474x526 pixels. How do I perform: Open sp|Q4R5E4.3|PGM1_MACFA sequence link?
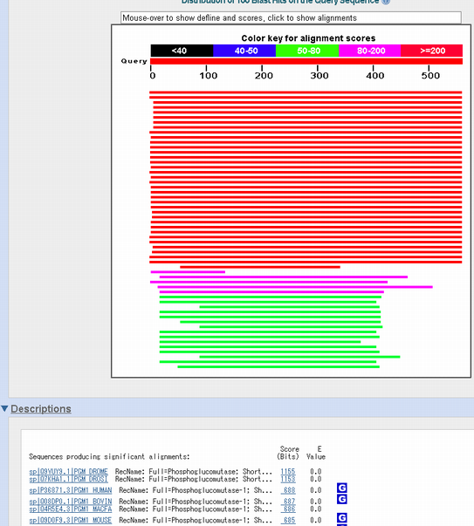point(71,509)
